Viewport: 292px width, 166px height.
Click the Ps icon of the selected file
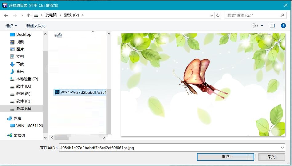point(57,92)
